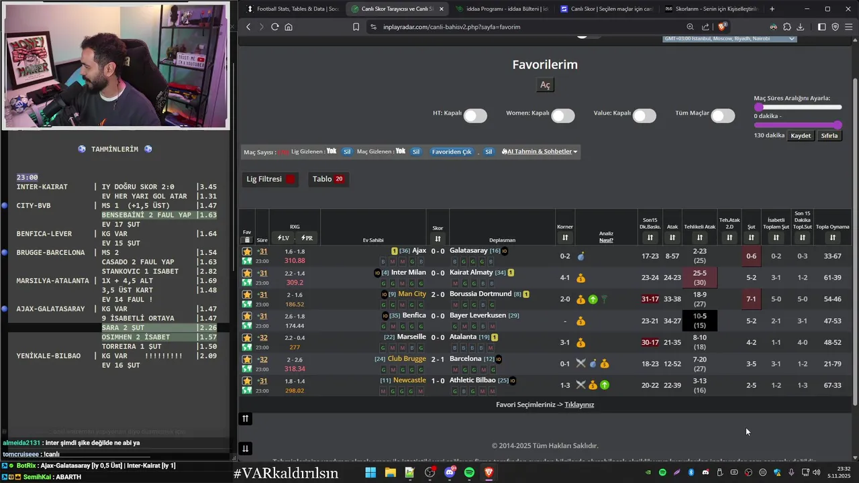Image resolution: width=859 pixels, height=483 pixels.
Task: Sort by the Topla Oynama column arrows
Action: (832, 238)
